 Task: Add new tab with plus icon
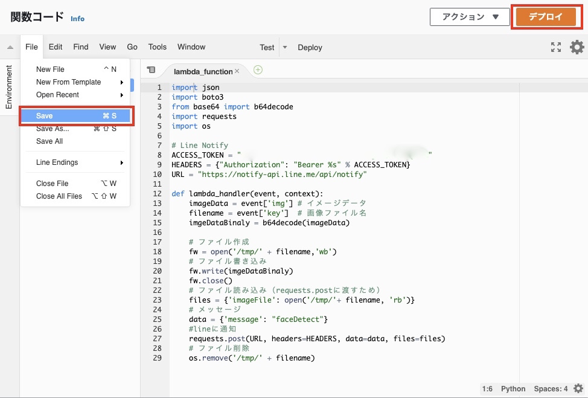point(258,70)
